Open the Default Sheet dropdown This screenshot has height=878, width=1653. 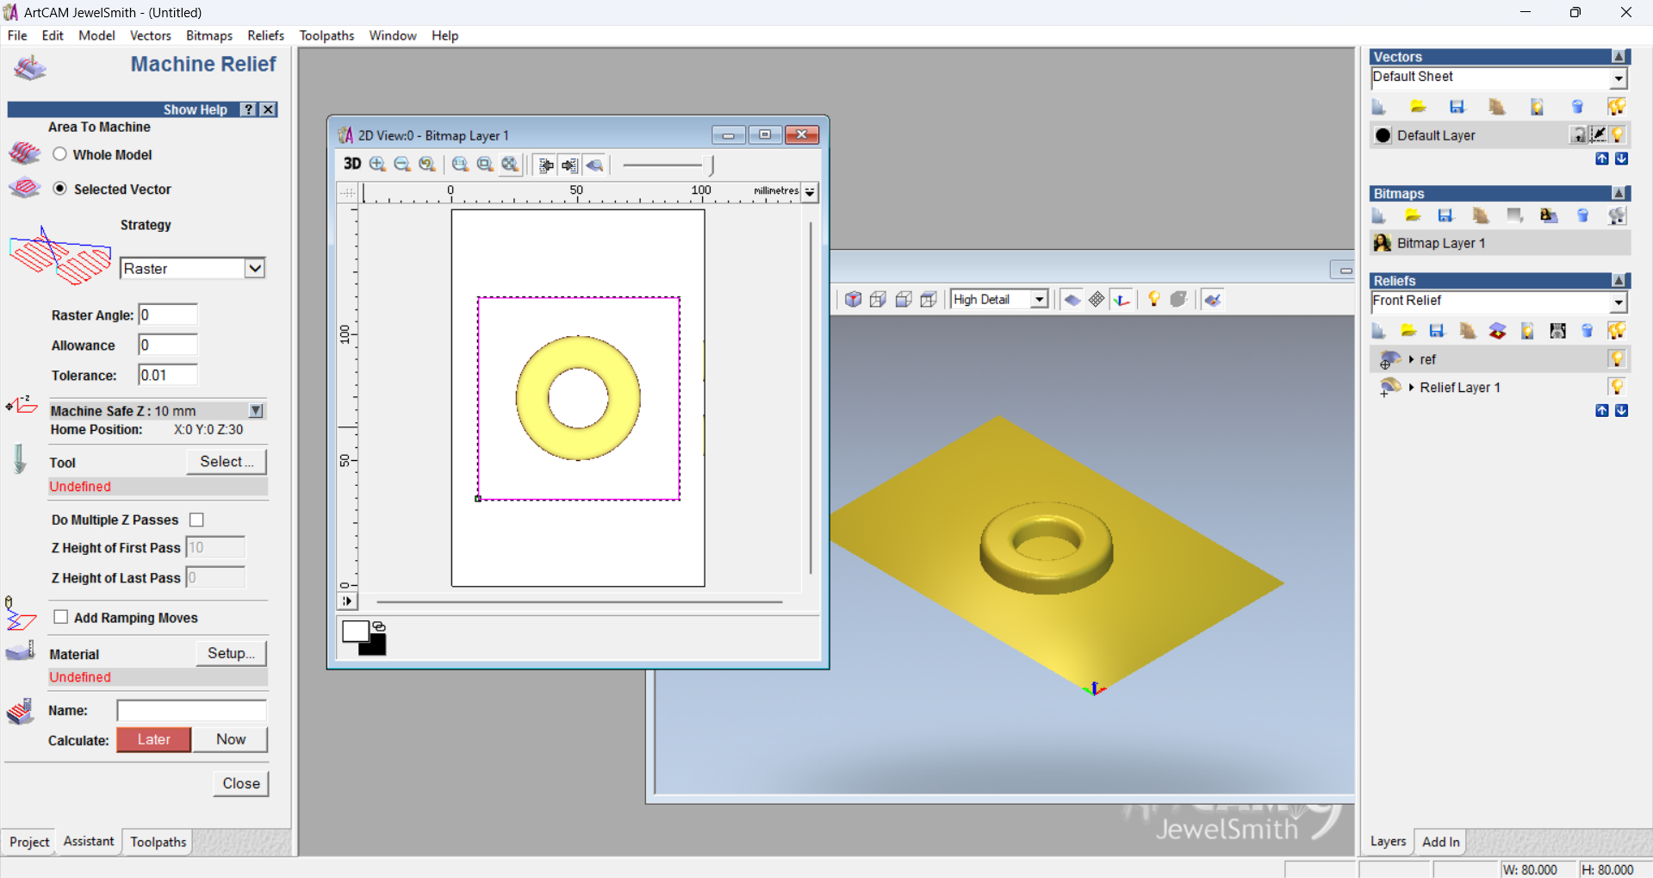coord(1619,78)
